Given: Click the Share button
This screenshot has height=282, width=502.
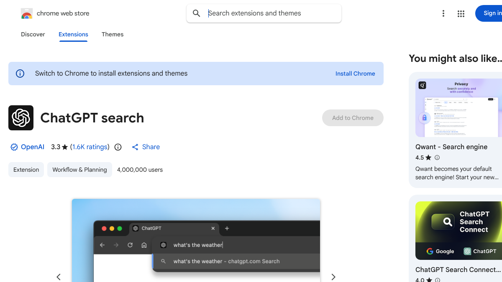Looking at the screenshot, I should click(x=146, y=147).
